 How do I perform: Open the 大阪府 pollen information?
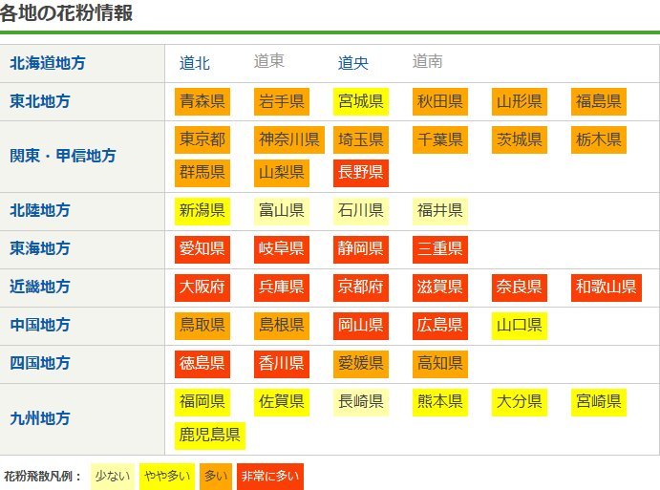[x=202, y=287]
